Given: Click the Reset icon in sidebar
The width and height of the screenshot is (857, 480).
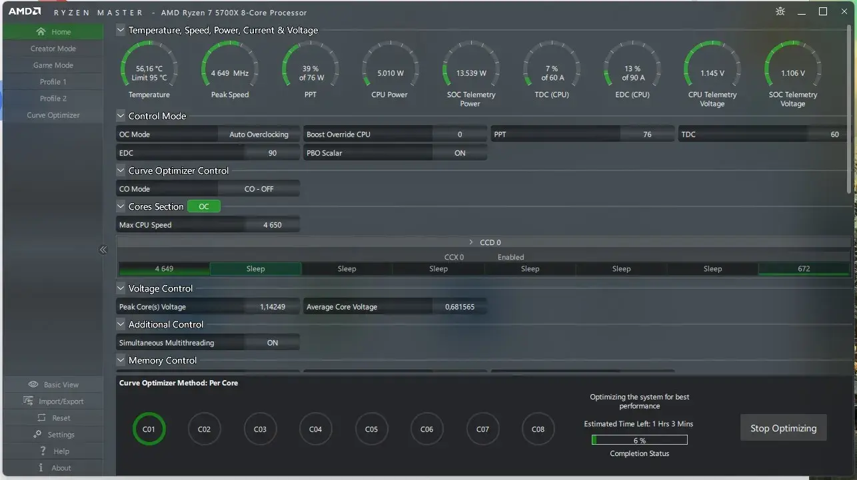Looking at the screenshot, I should tap(39, 418).
